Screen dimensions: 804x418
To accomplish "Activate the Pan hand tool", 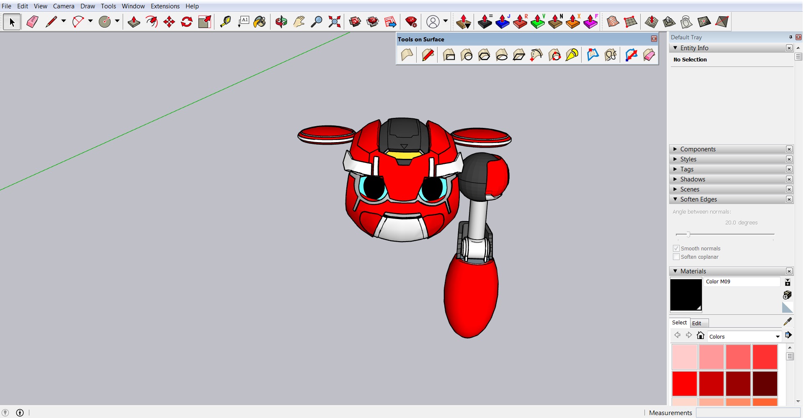I will [x=299, y=22].
